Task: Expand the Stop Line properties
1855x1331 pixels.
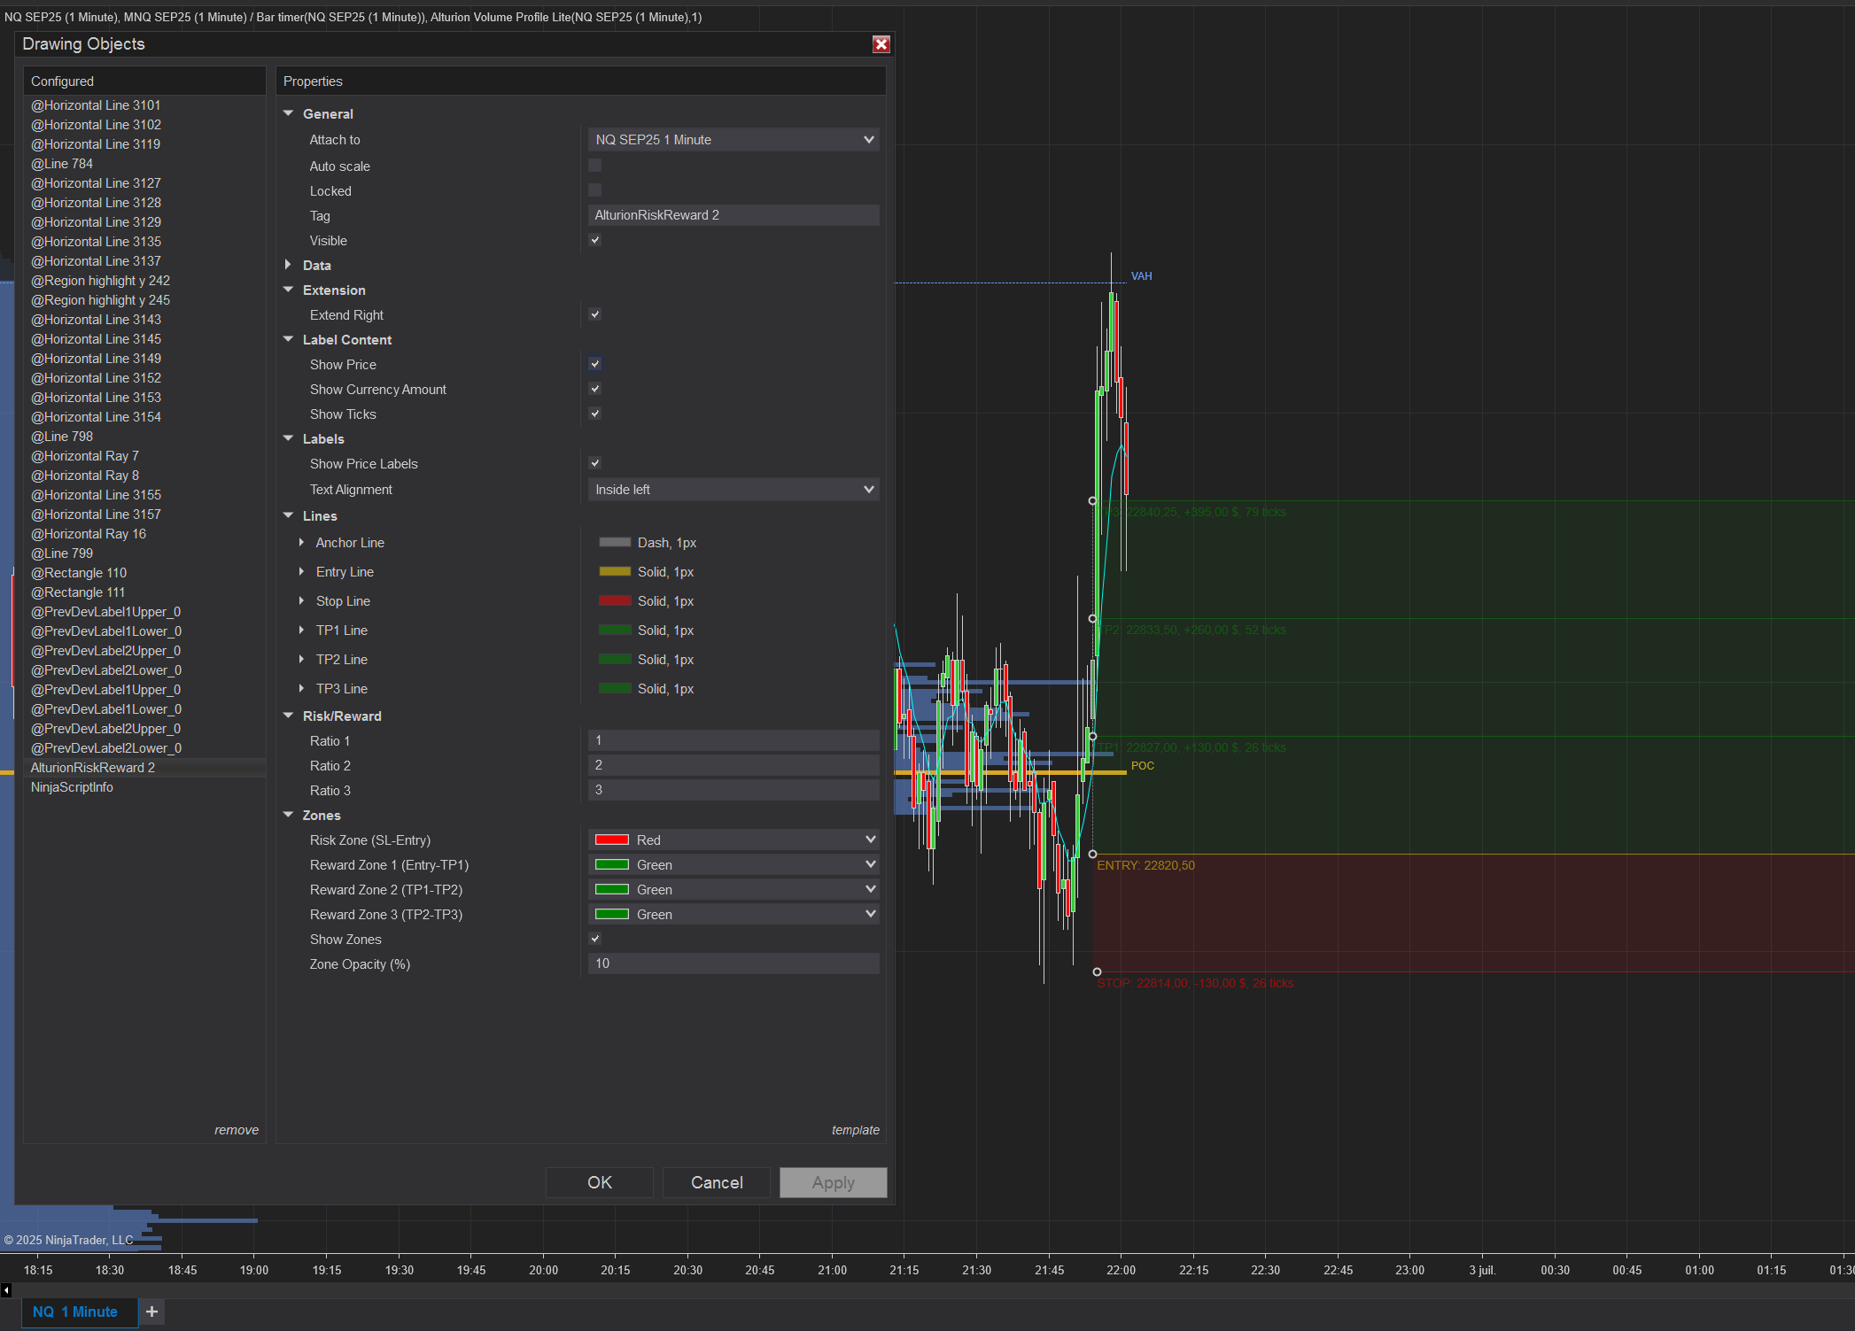Action: [301, 600]
